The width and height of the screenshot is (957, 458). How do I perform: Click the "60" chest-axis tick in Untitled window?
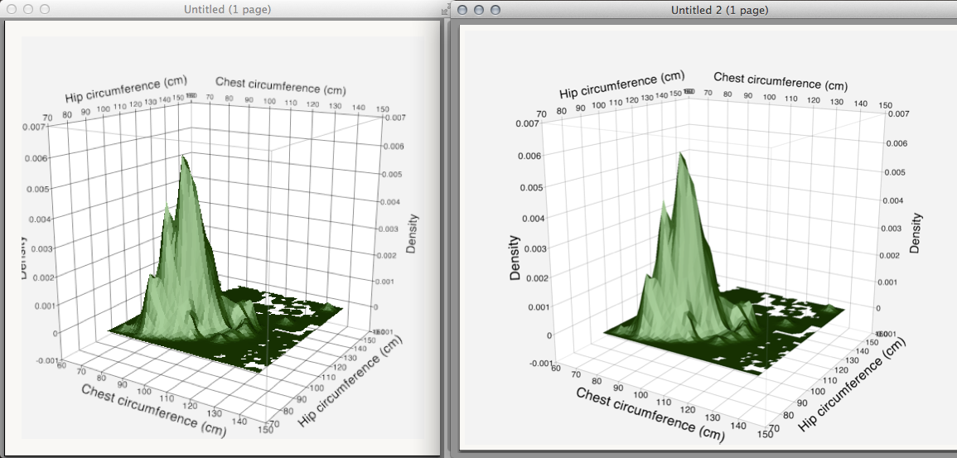click(60, 366)
